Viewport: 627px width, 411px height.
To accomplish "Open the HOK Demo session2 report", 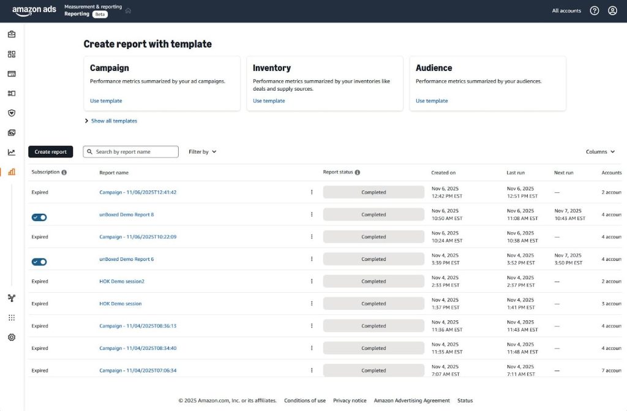I will [122, 281].
